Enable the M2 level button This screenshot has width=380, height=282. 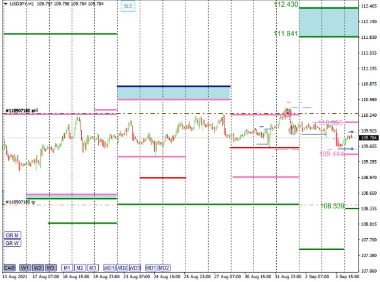[x=79, y=268]
